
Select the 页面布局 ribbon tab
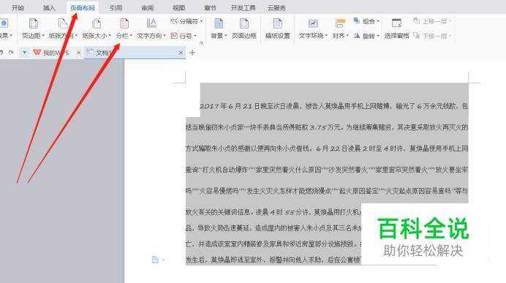click(x=83, y=8)
